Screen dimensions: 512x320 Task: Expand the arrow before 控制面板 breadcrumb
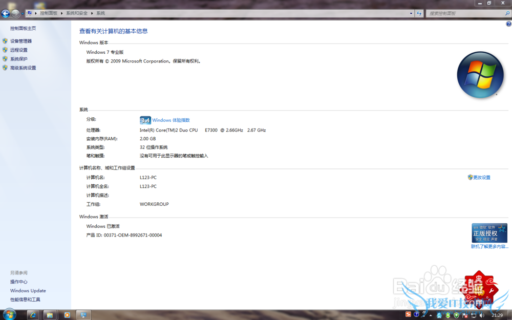coord(36,13)
